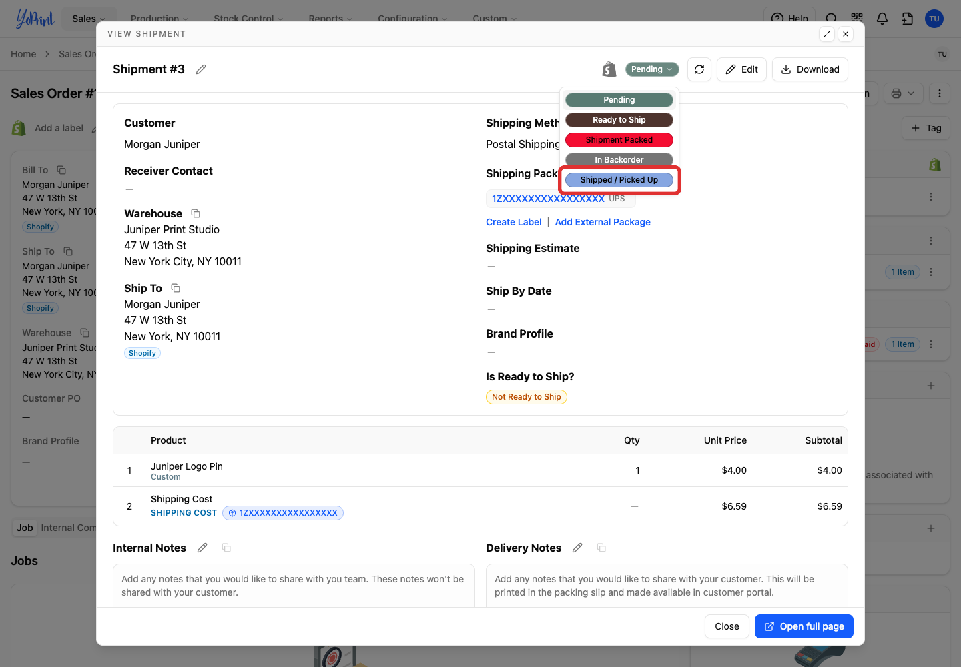Click the Delivery Notes text field
The image size is (961, 667).
667,586
